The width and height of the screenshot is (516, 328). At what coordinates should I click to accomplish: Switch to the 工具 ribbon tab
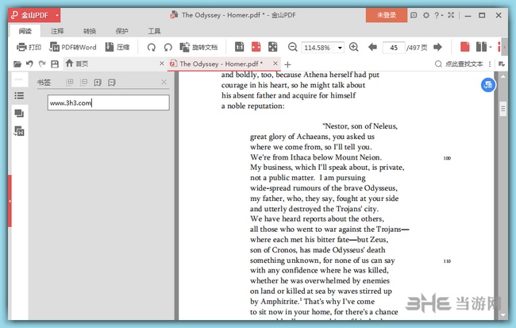154,31
